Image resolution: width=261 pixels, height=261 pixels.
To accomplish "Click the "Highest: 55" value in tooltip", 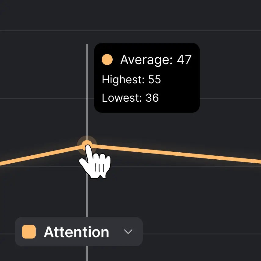I will click(x=131, y=80).
